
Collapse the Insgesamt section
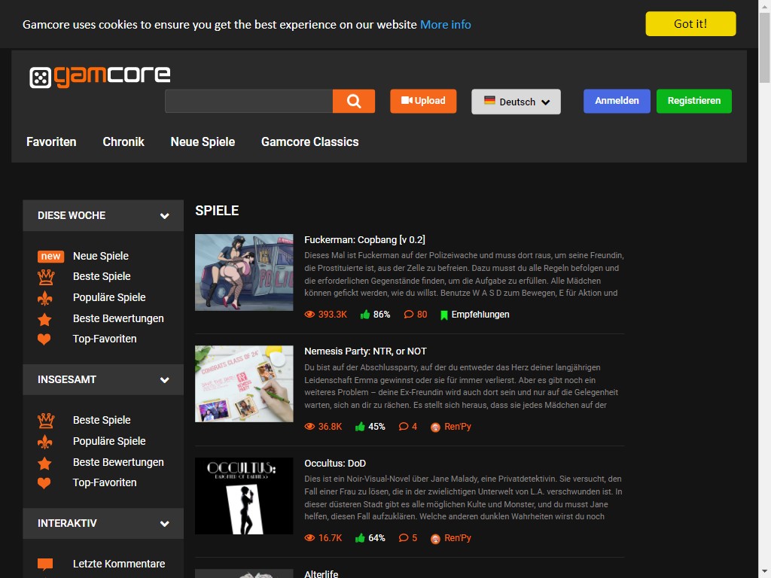165,380
